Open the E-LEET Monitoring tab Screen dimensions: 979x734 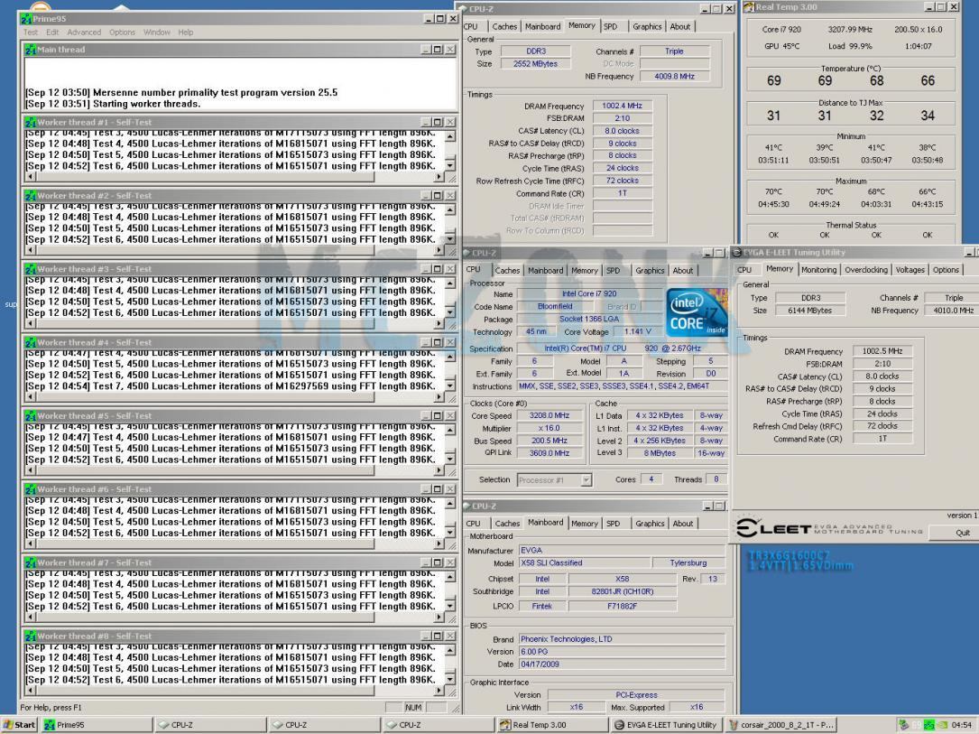818,270
